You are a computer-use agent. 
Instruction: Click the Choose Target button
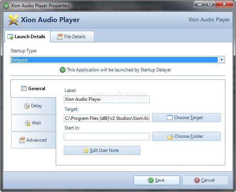pyautogui.click(x=186, y=118)
